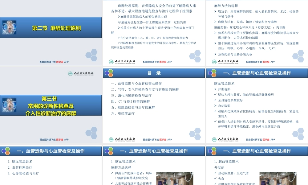This screenshot has width=308, height=185.
Task: Open the 医学组 APP link on the contents slide
Action: tap(163, 139)
